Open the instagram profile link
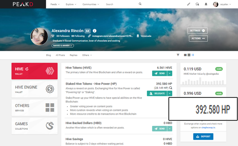 tap(112, 36)
